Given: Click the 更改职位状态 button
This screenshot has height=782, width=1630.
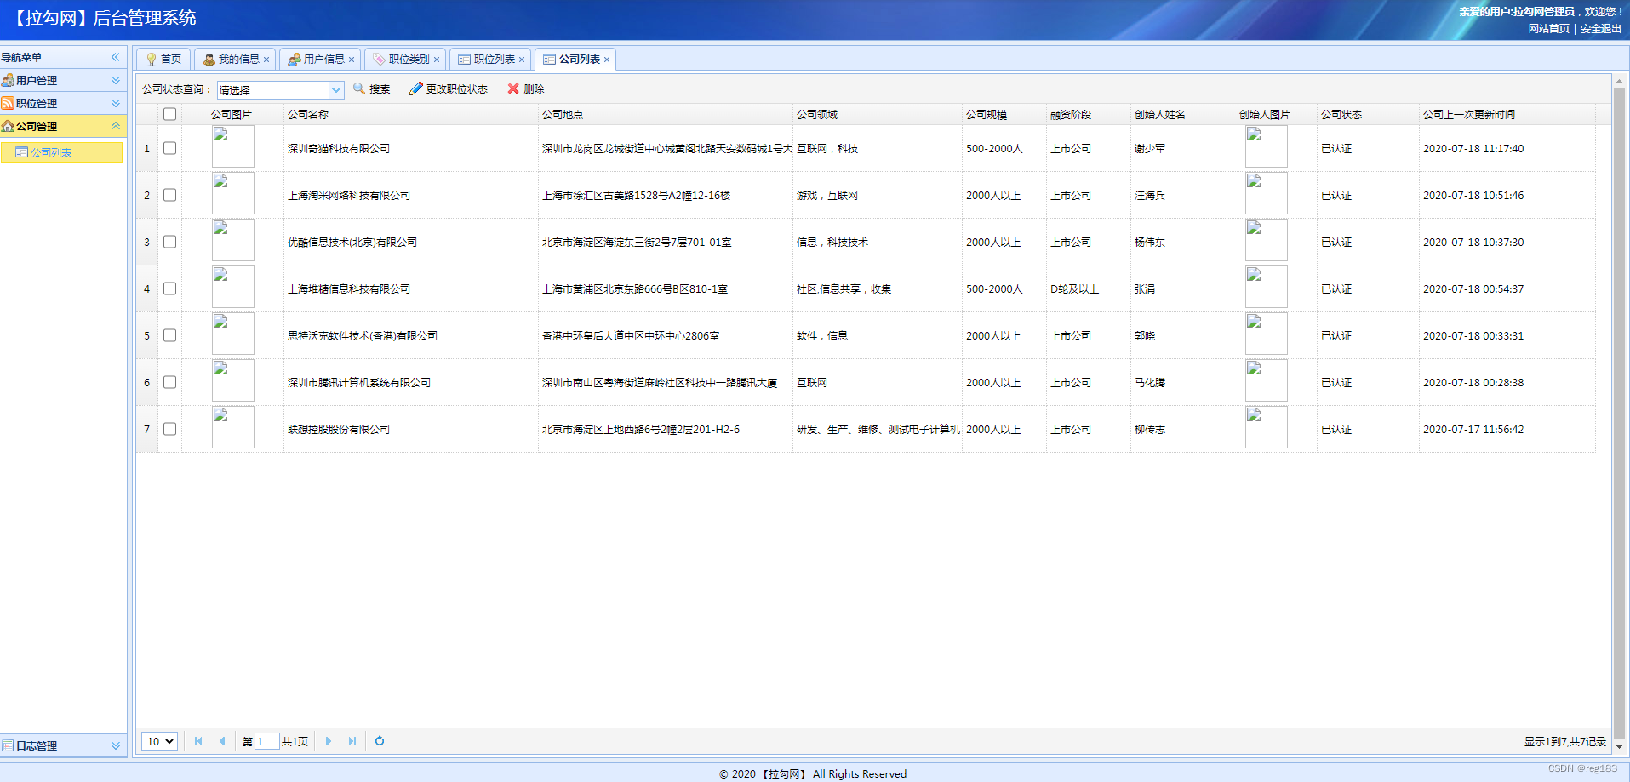Looking at the screenshot, I should (449, 88).
